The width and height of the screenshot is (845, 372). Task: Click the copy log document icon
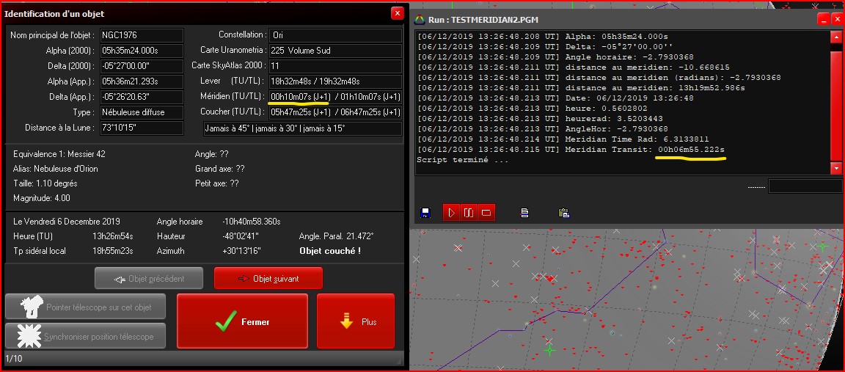pyautogui.click(x=525, y=213)
